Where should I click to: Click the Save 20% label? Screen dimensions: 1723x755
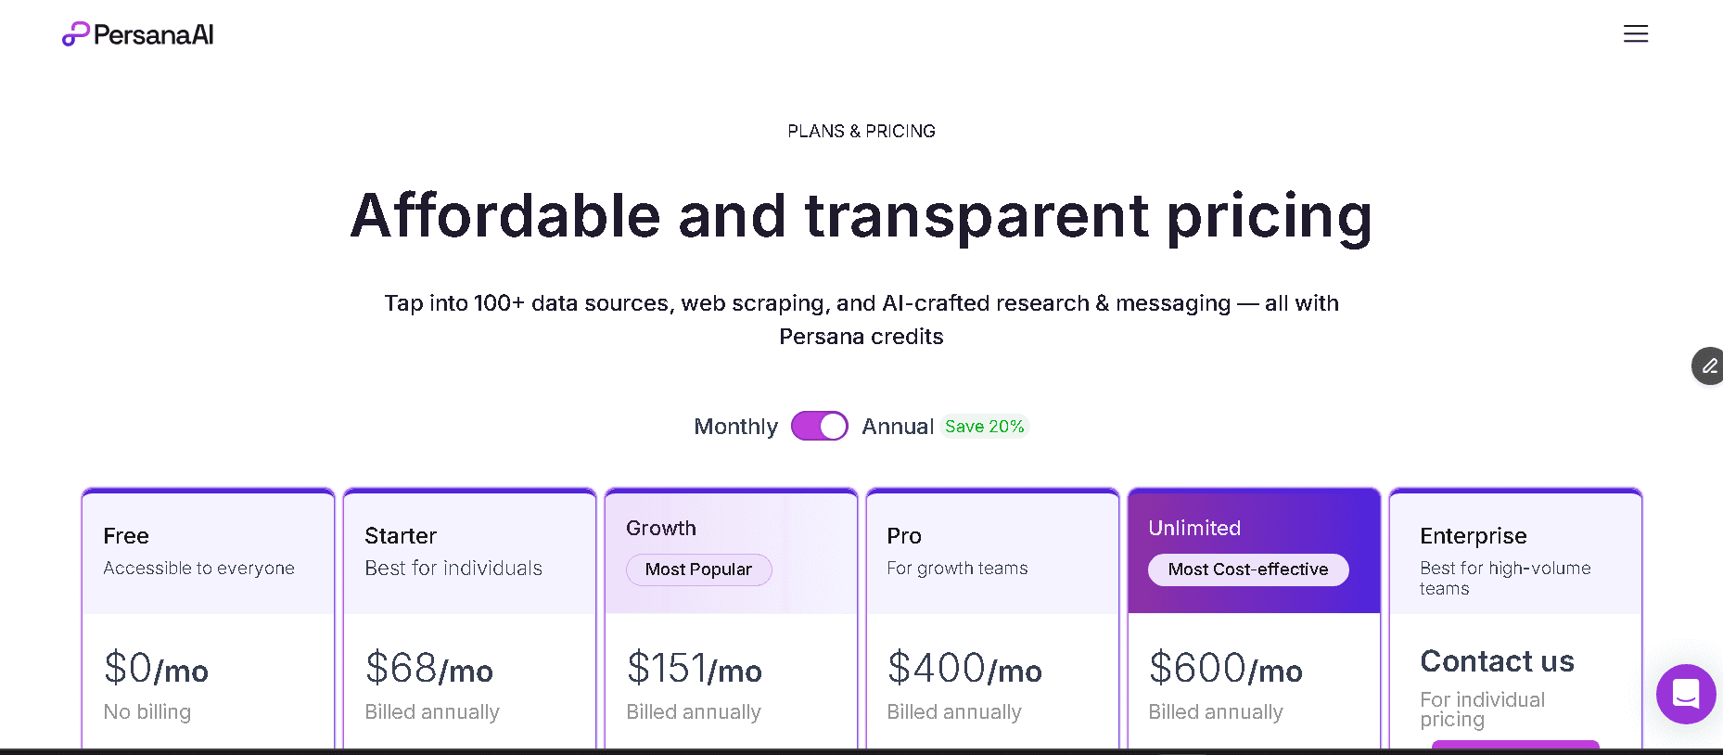[985, 426]
